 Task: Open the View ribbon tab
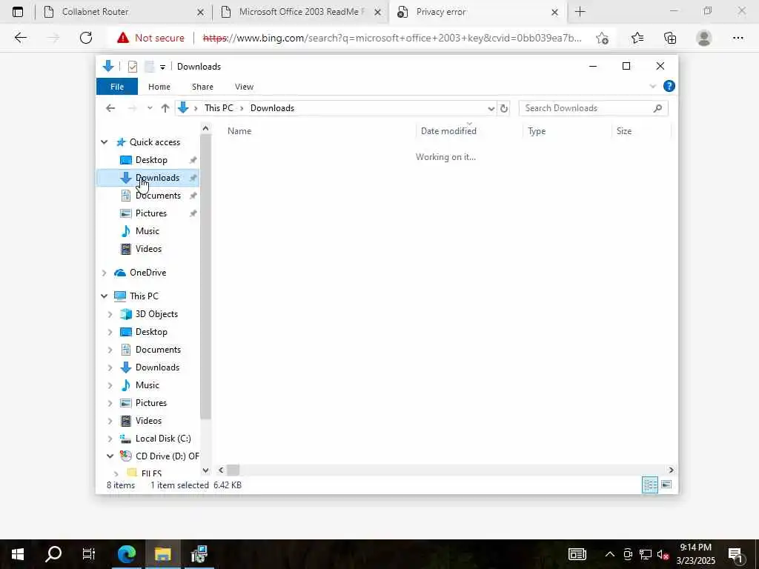[x=244, y=87]
